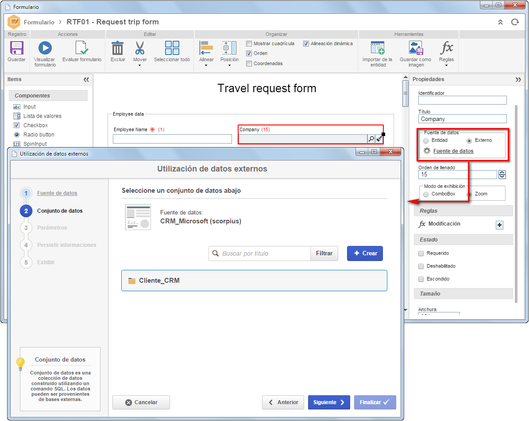Toggle Mostrar cuadrícula checkbox
This screenshot has height=421, width=529.
coord(249,43)
